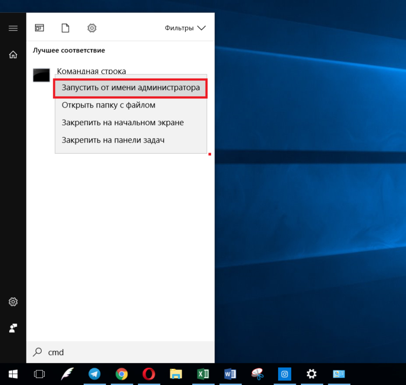Open Opera browser from the taskbar
The height and width of the screenshot is (385, 406).
click(x=149, y=374)
